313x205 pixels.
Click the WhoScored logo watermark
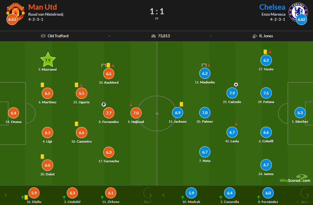coord(297,179)
